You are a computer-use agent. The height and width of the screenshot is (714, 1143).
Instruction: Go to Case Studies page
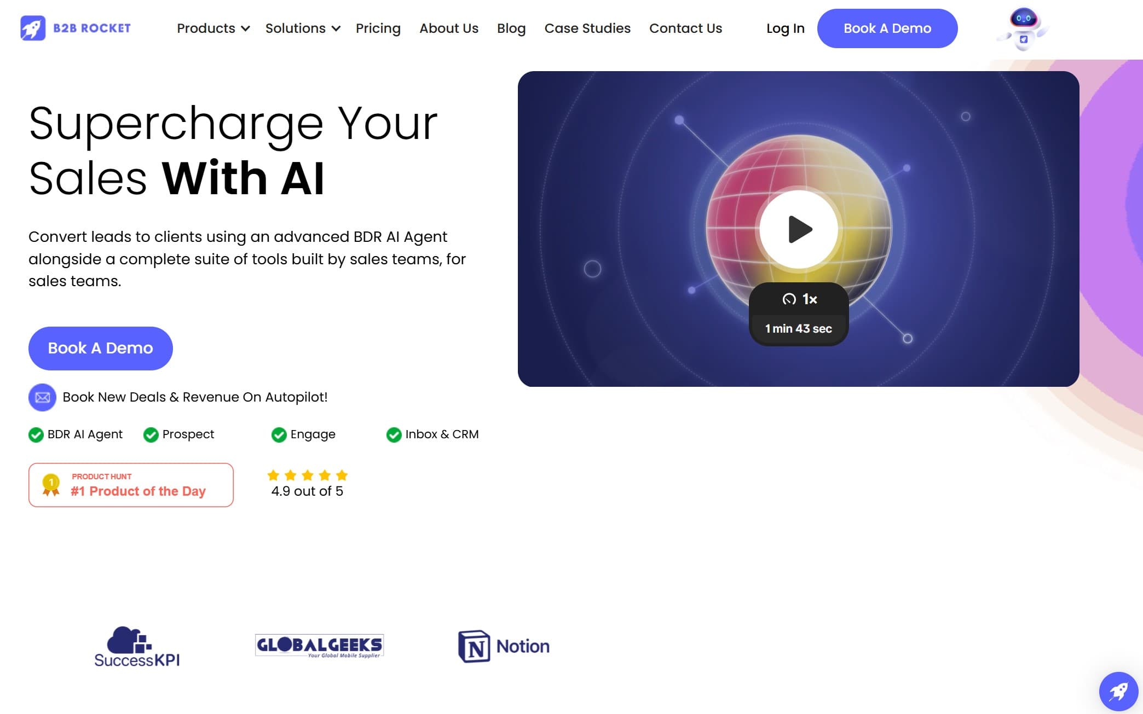click(587, 28)
